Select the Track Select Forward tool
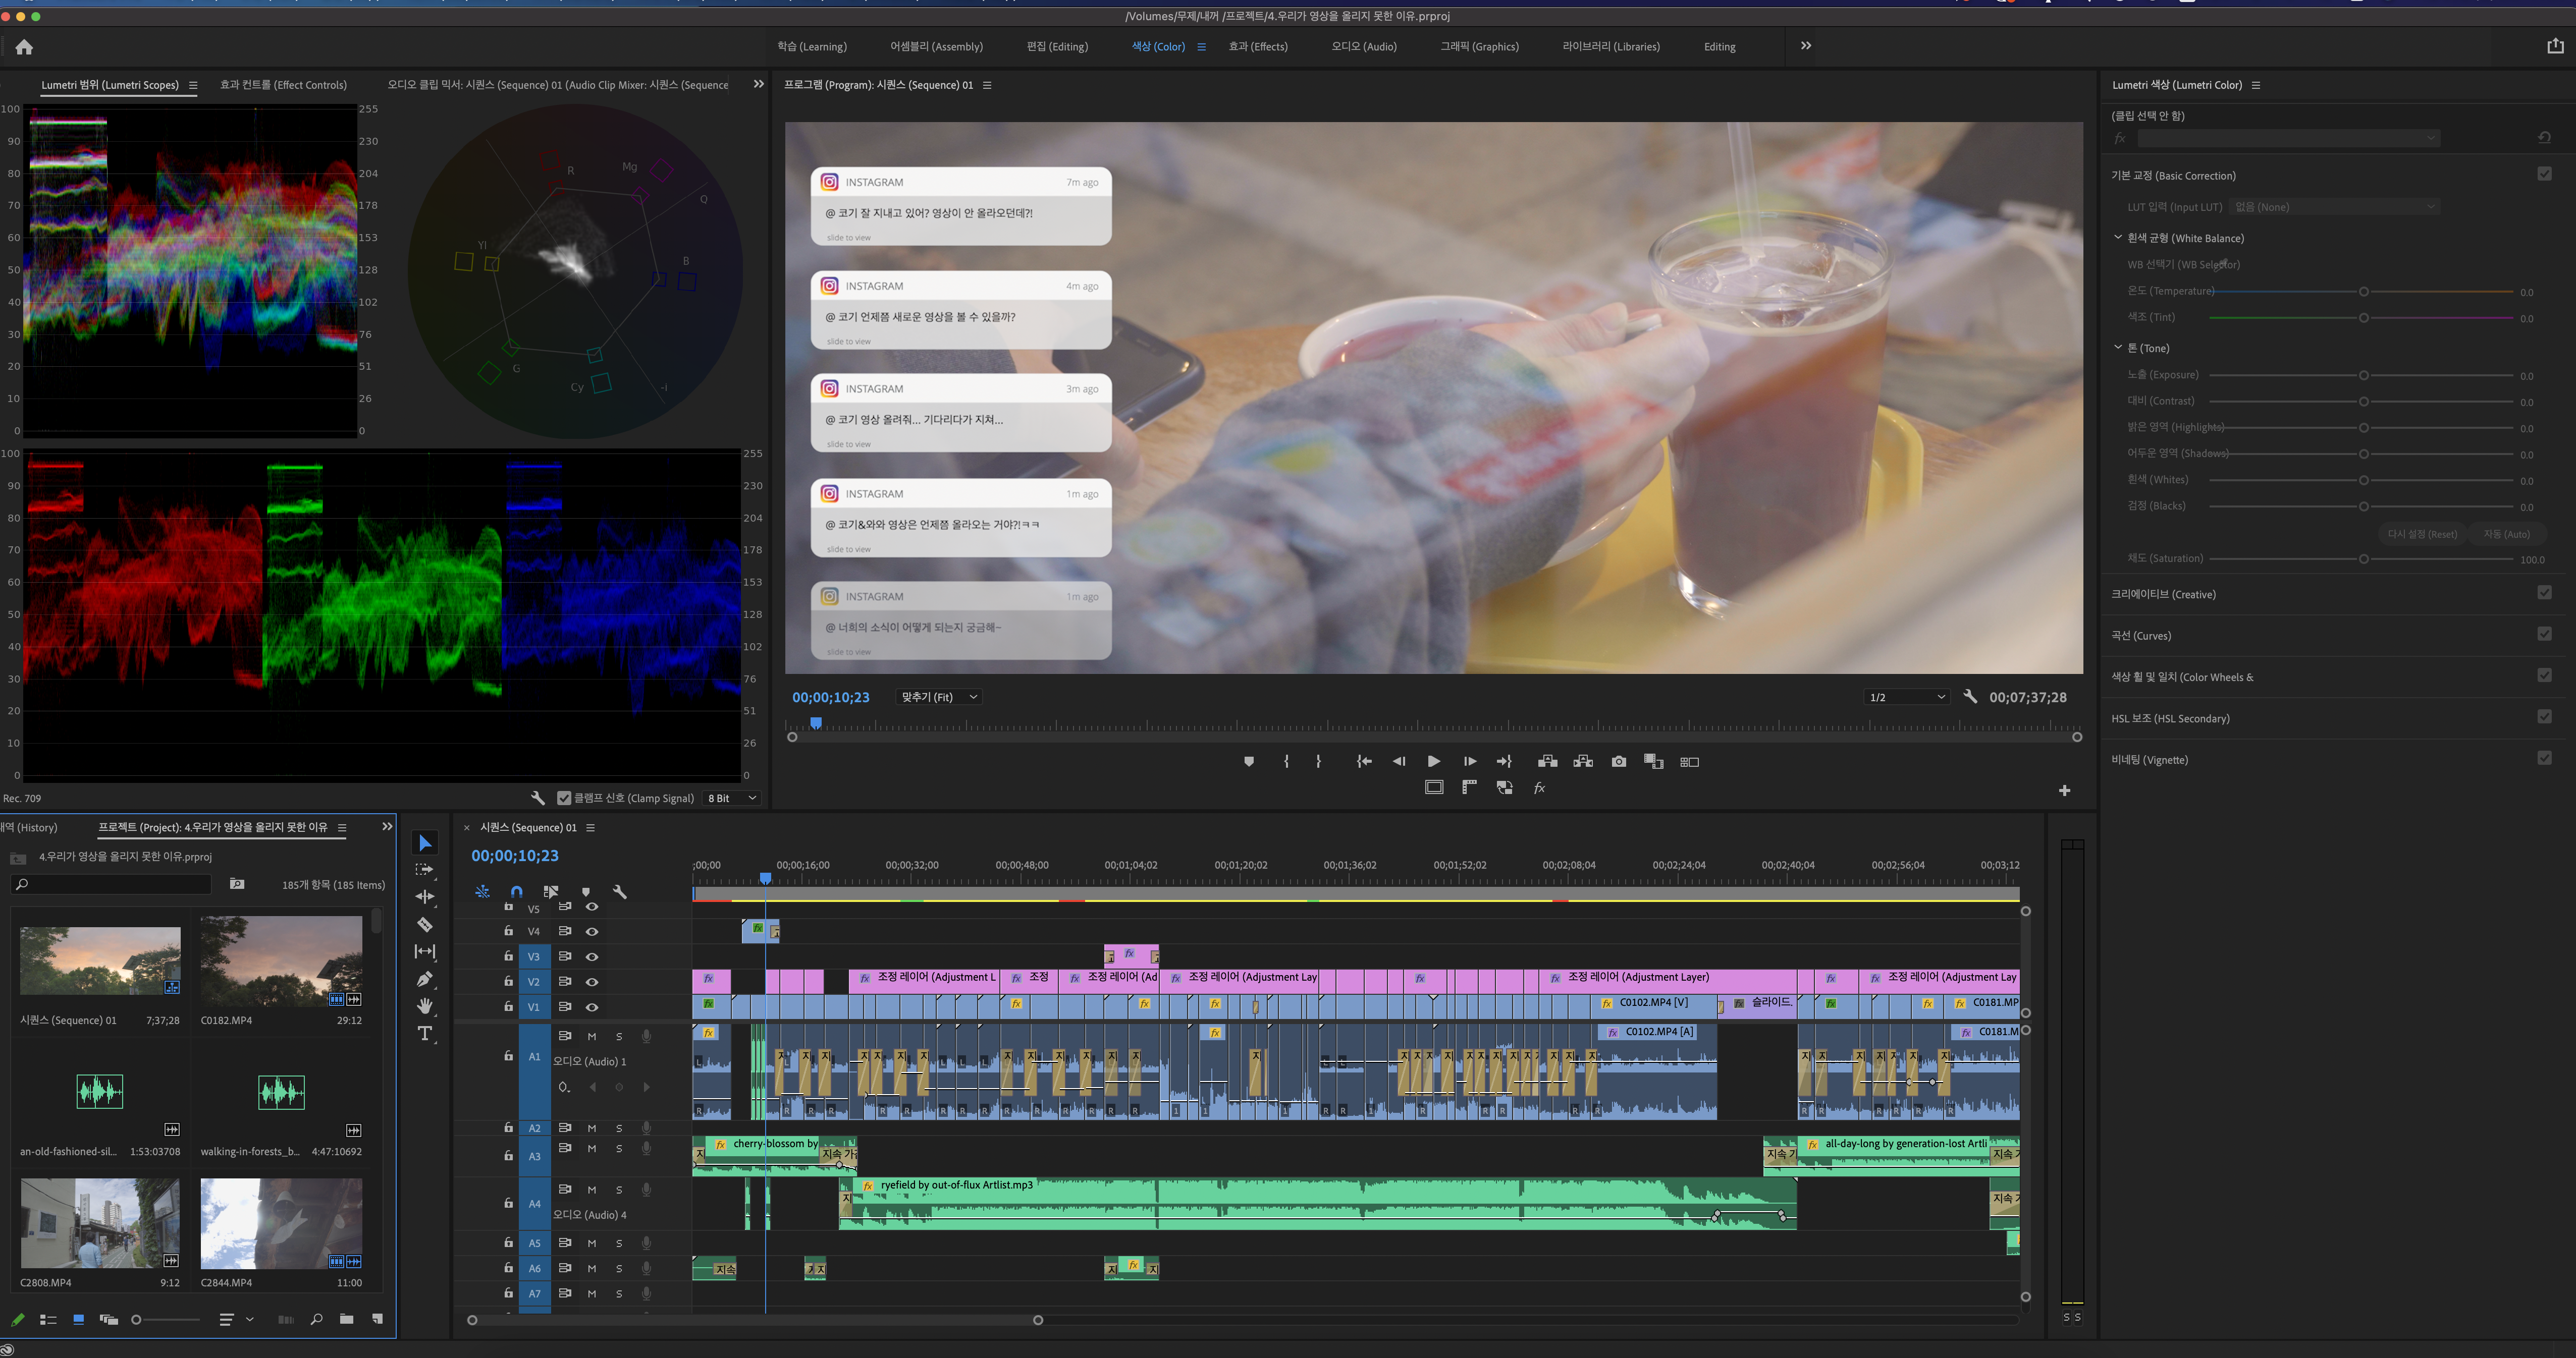 click(x=425, y=869)
